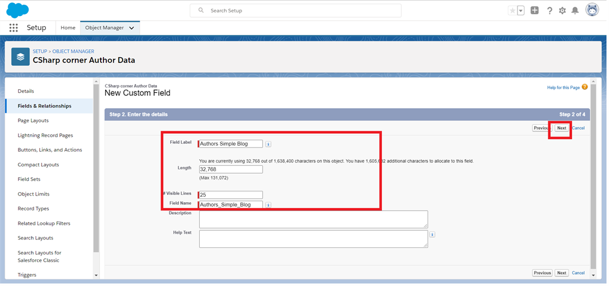Expand the Object Manager tab chevron
Screen dimensions: 609x286
(131, 28)
